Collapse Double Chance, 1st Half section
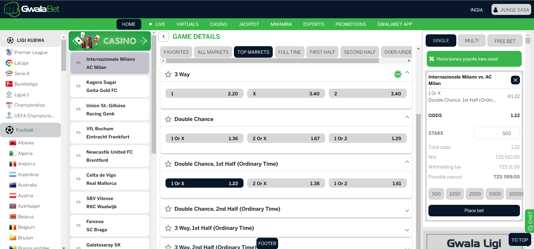 tap(407, 162)
